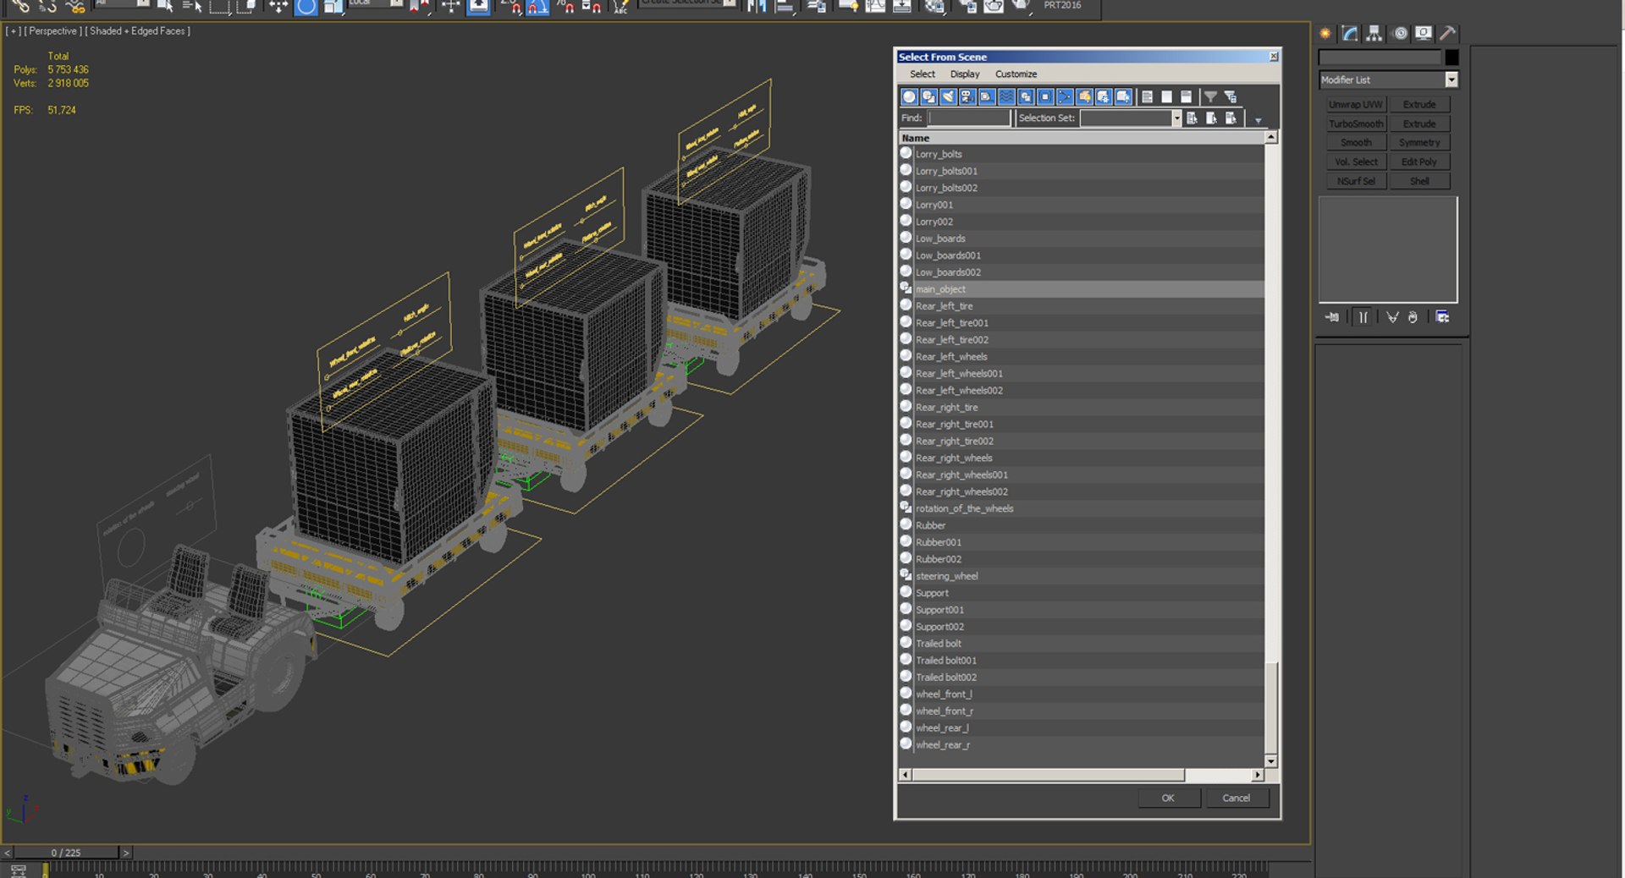Open the Shaded + Edged Faces viewport menu
Viewport: 1625px width, 878px height.
[x=140, y=31]
